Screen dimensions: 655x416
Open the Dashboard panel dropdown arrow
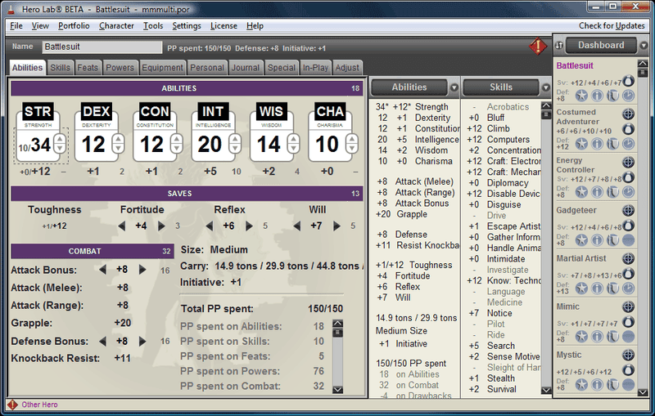coord(644,46)
